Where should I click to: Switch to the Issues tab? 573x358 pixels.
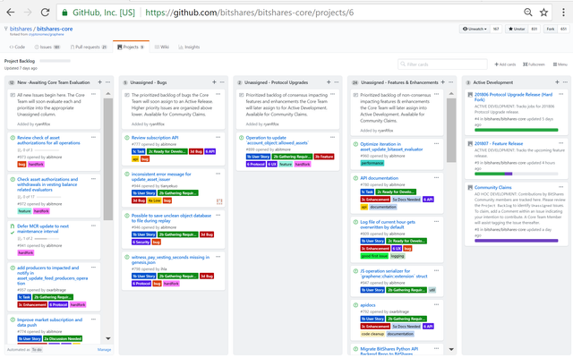coord(47,47)
